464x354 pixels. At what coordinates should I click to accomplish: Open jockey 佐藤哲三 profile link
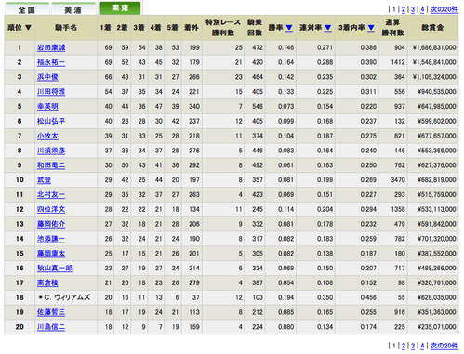pyautogui.click(x=51, y=312)
